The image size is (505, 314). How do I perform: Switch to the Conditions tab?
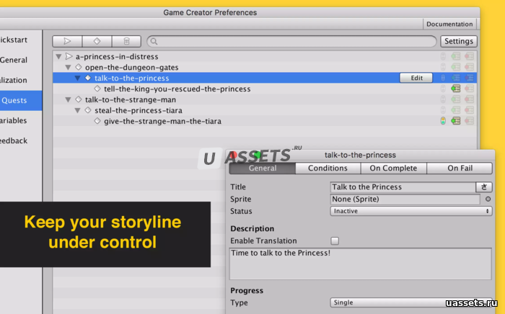[x=328, y=168]
